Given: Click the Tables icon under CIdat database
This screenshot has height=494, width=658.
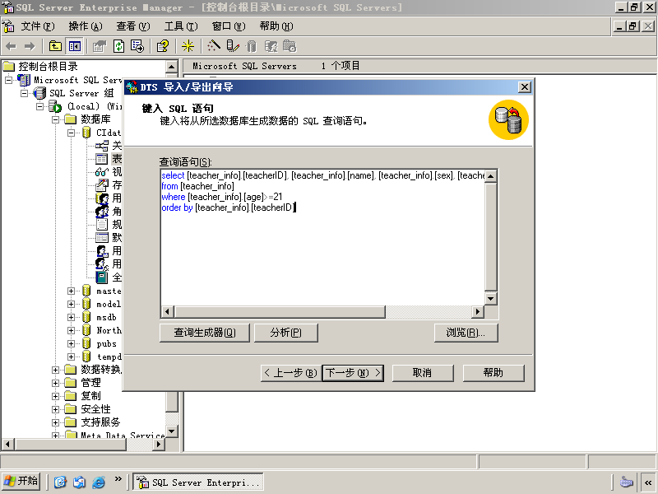Looking at the screenshot, I should coord(101,159).
